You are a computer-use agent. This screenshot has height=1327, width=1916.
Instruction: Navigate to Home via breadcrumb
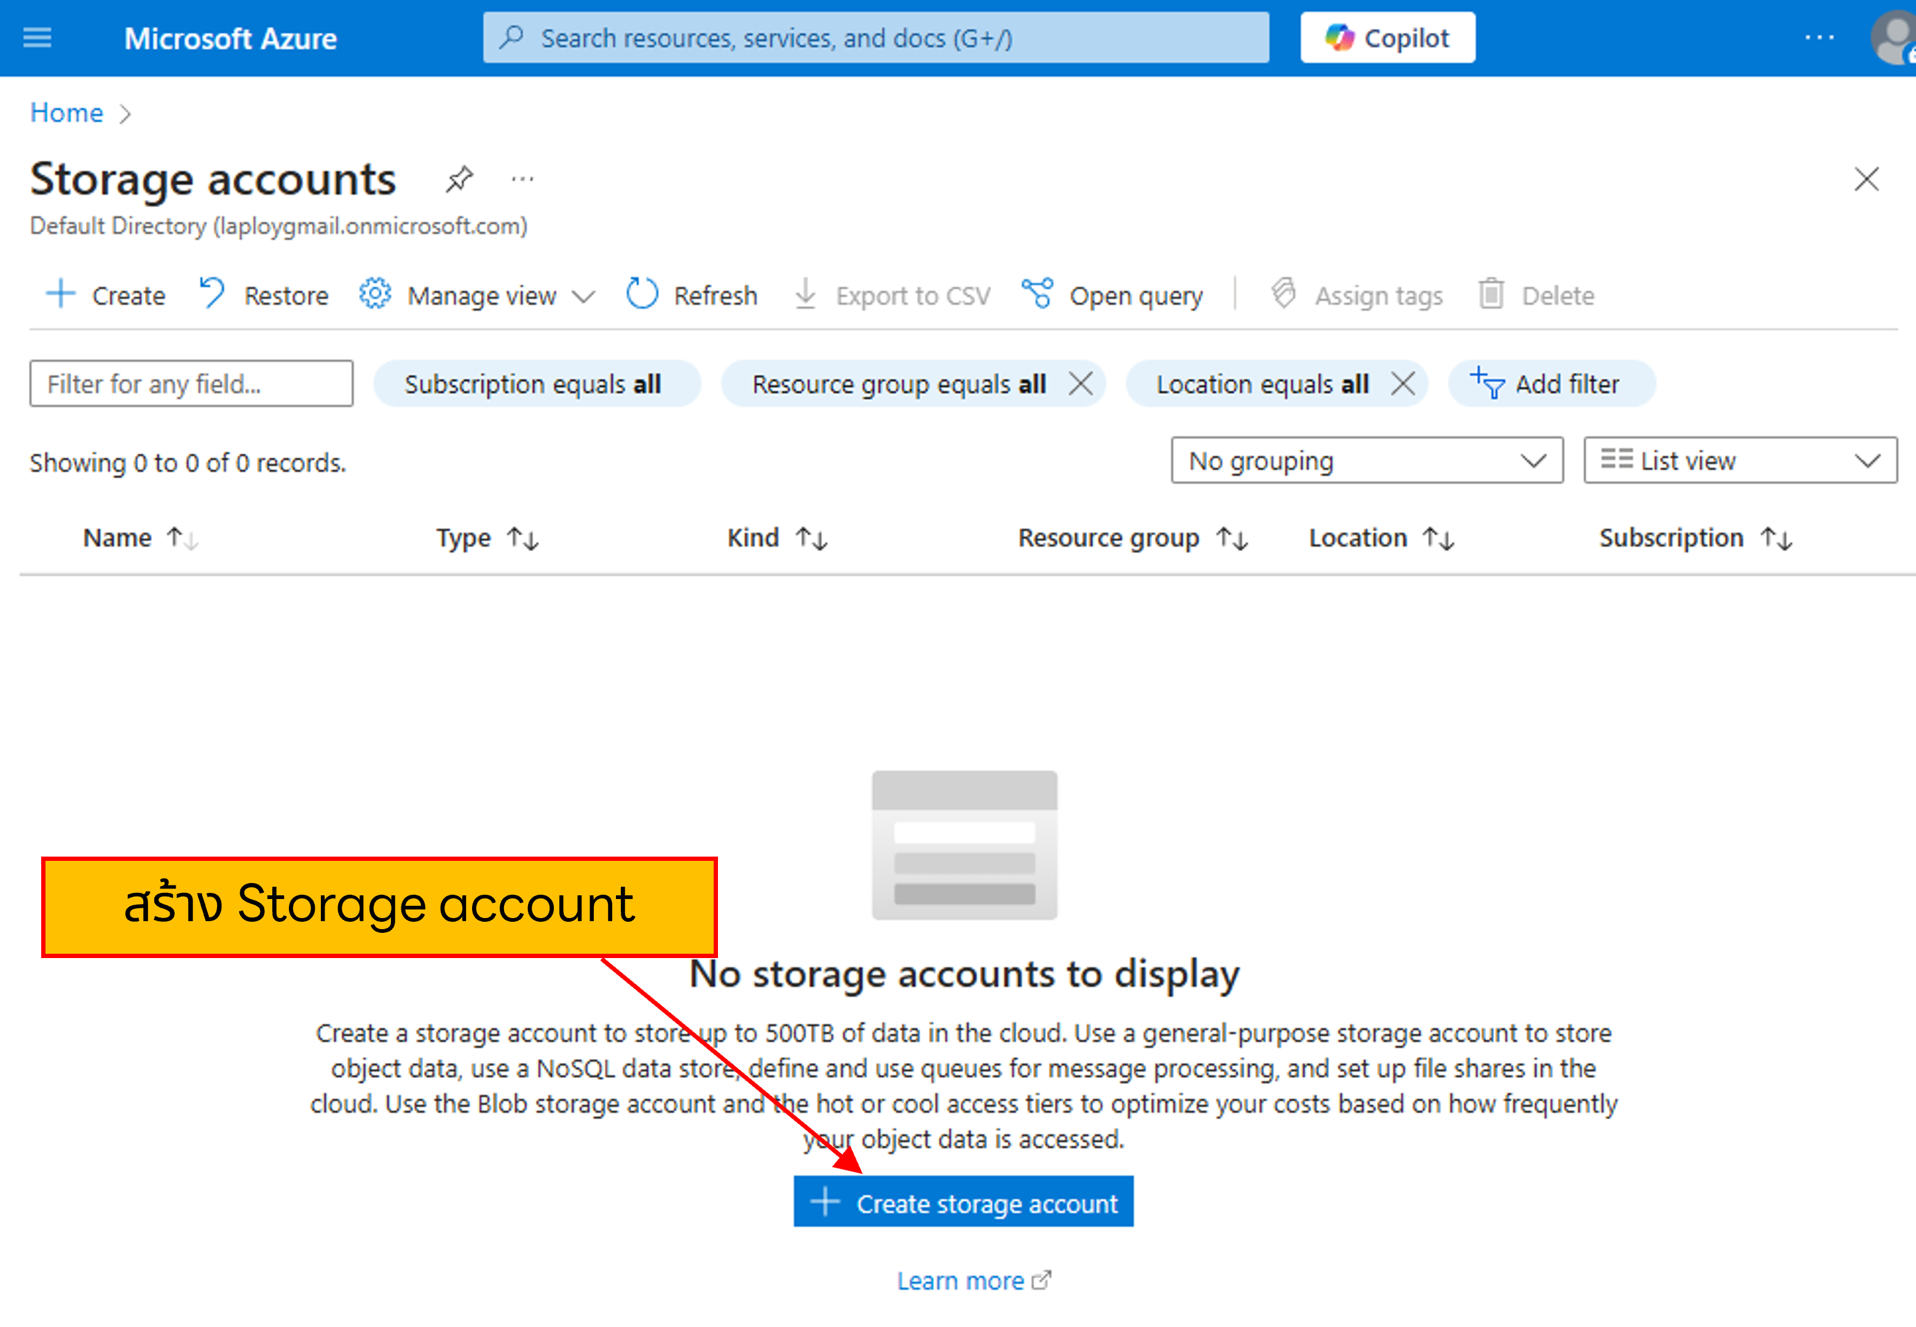[x=66, y=113]
